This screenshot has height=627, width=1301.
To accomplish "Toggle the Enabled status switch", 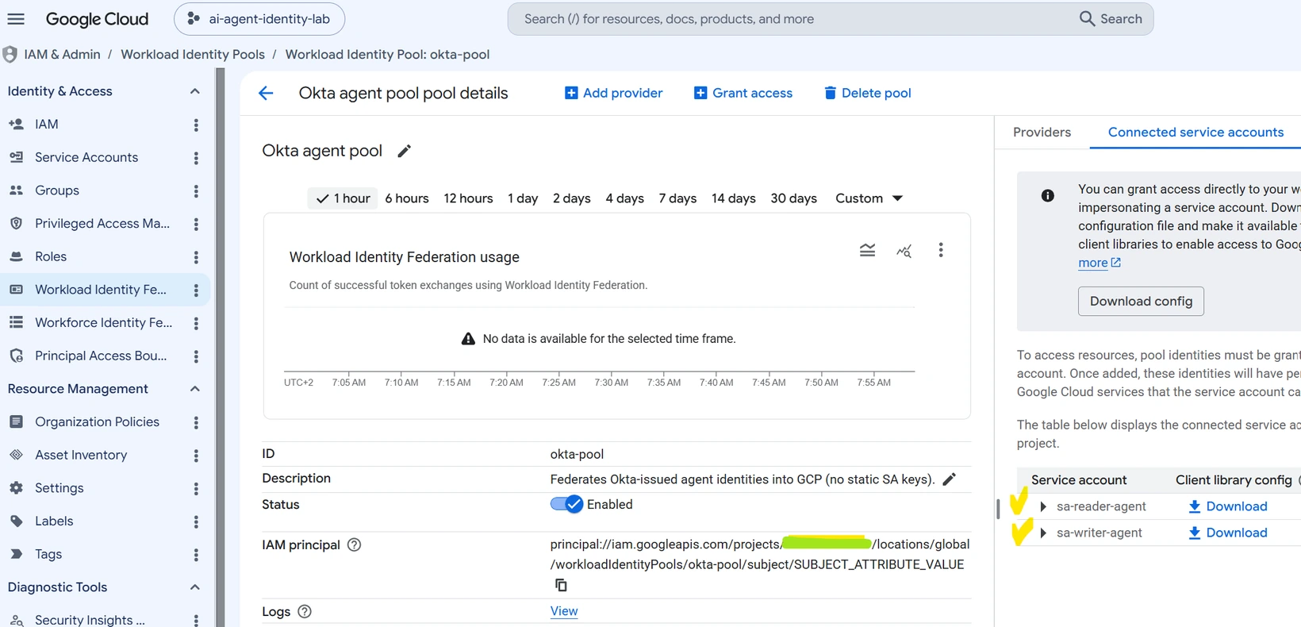I will click(566, 504).
